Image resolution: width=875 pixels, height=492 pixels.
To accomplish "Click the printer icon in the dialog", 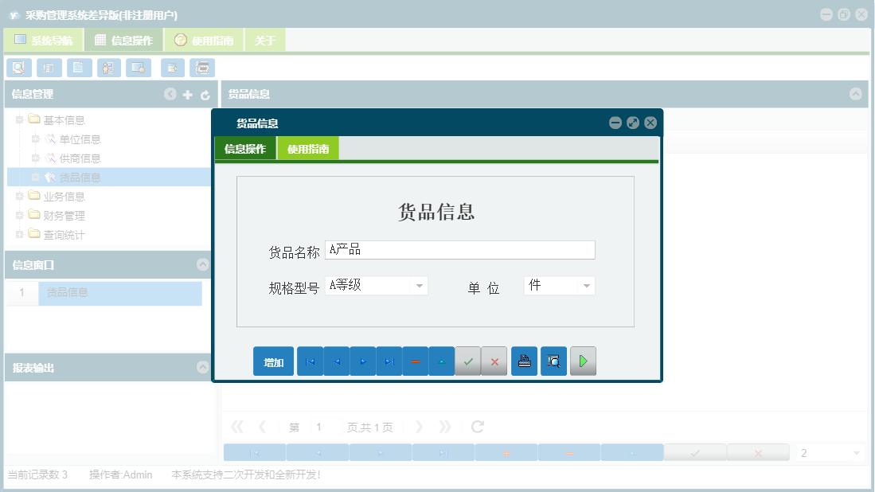I will click(524, 361).
